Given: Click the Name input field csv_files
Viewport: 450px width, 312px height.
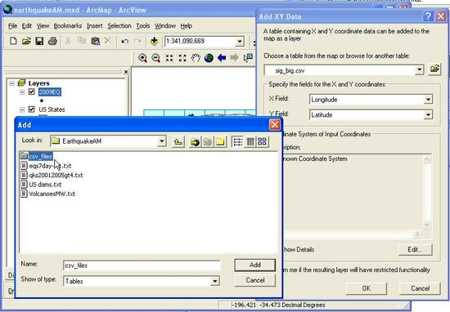Looking at the screenshot, I should tap(142, 265).
